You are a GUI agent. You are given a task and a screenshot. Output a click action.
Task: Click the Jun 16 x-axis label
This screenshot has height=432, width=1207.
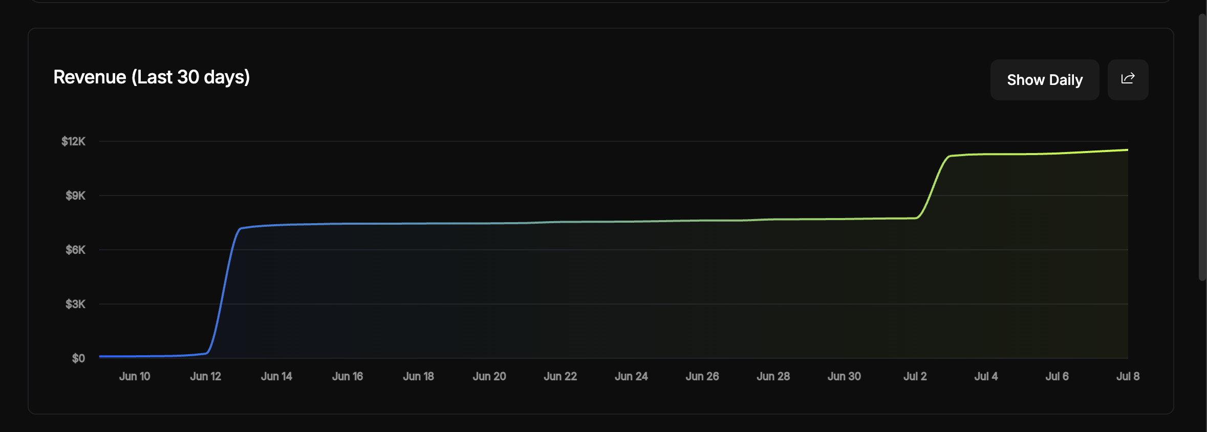point(348,376)
